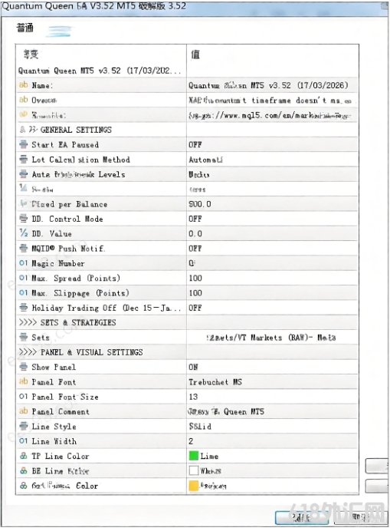Select the Magic Number label

pos(57,263)
